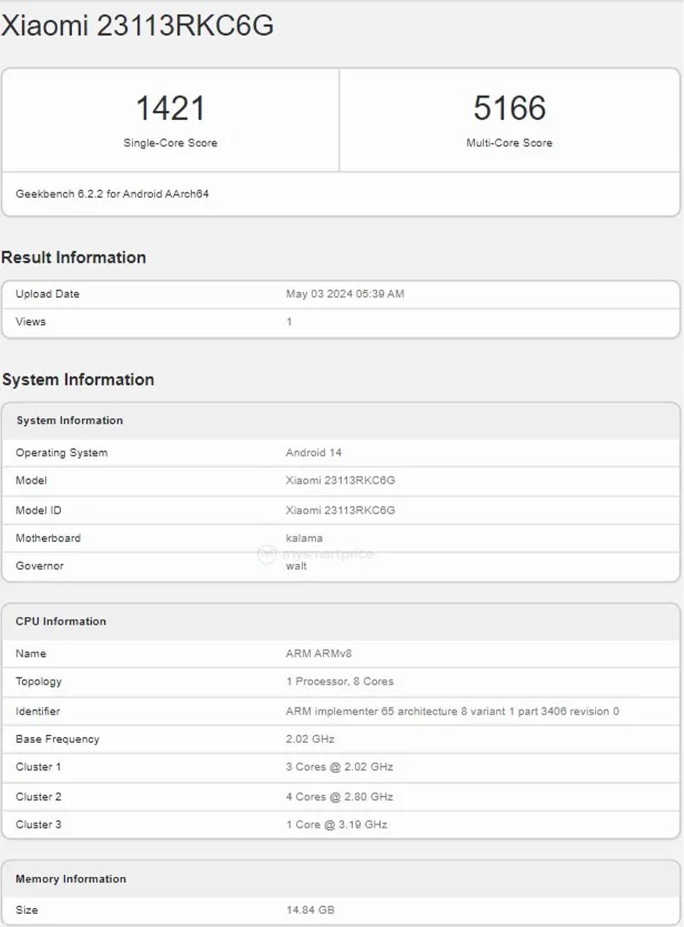Click the Model ID value text
684x927 pixels.
tap(340, 510)
